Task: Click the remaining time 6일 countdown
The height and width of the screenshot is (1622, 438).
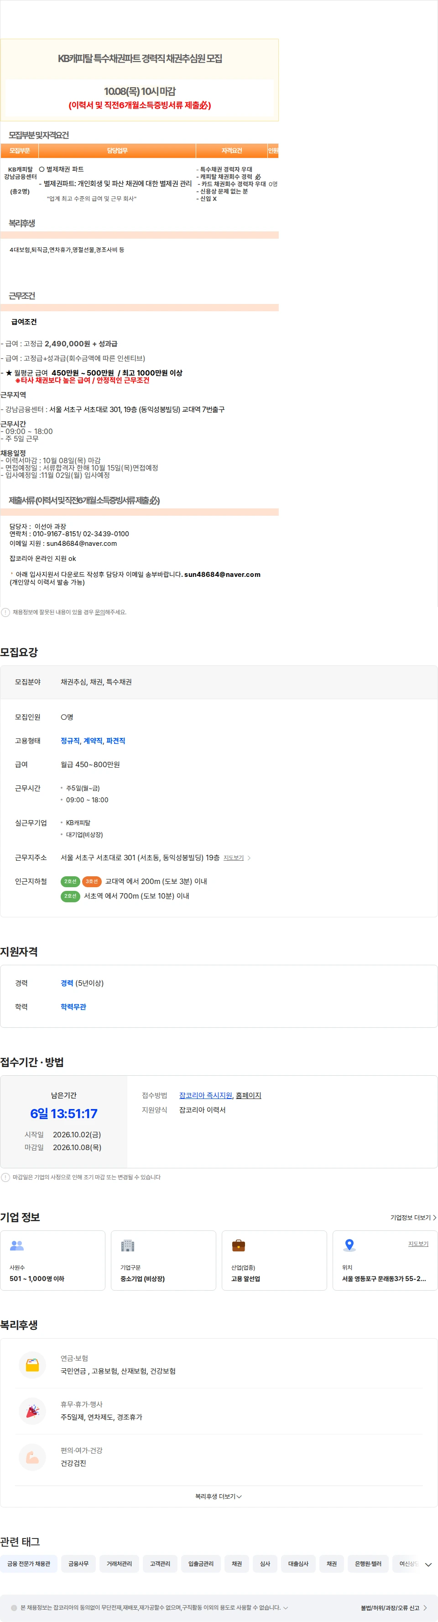Action: [63, 1113]
